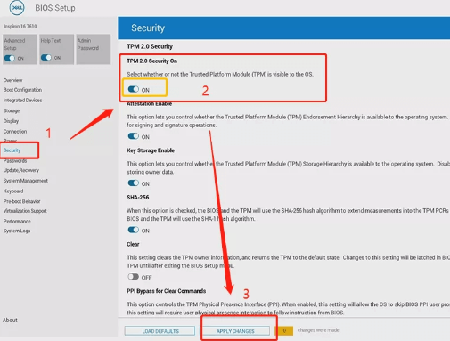Toggle the Key Storage Enable switch

coord(134,183)
